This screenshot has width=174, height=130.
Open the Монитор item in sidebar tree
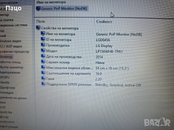pyautogui.click(x=6, y=57)
